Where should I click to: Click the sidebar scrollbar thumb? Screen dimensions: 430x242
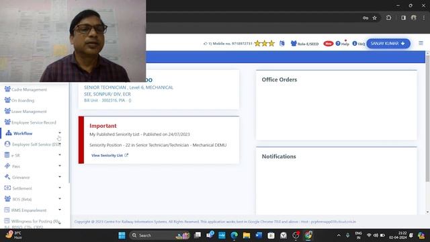[x=69, y=133]
